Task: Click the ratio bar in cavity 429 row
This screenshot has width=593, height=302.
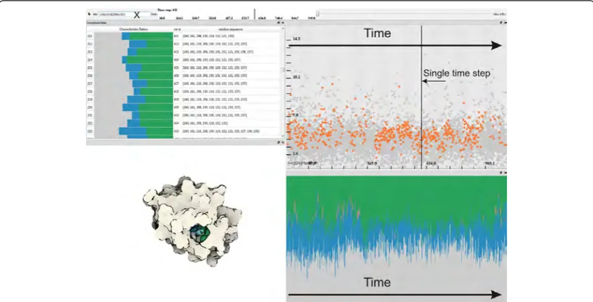Action: tap(133, 99)
